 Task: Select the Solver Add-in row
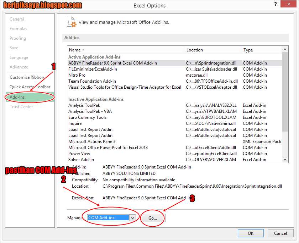tap(174, 160)
